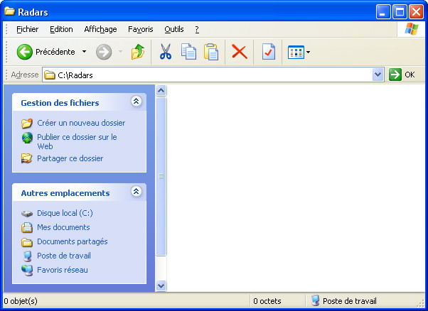This screenshot has width=428, height=311.
Task: Click the Copy icon in toolbar
Action: tap(188, 52)
